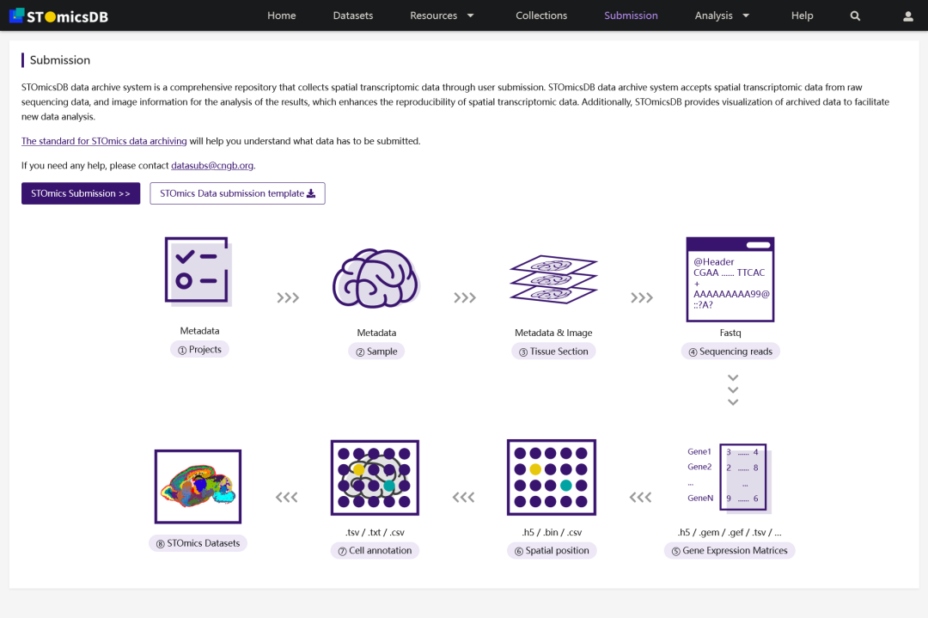Click the datasubs@cngb.org email link
The image size is (928, 618).
[x=212, y=165]
